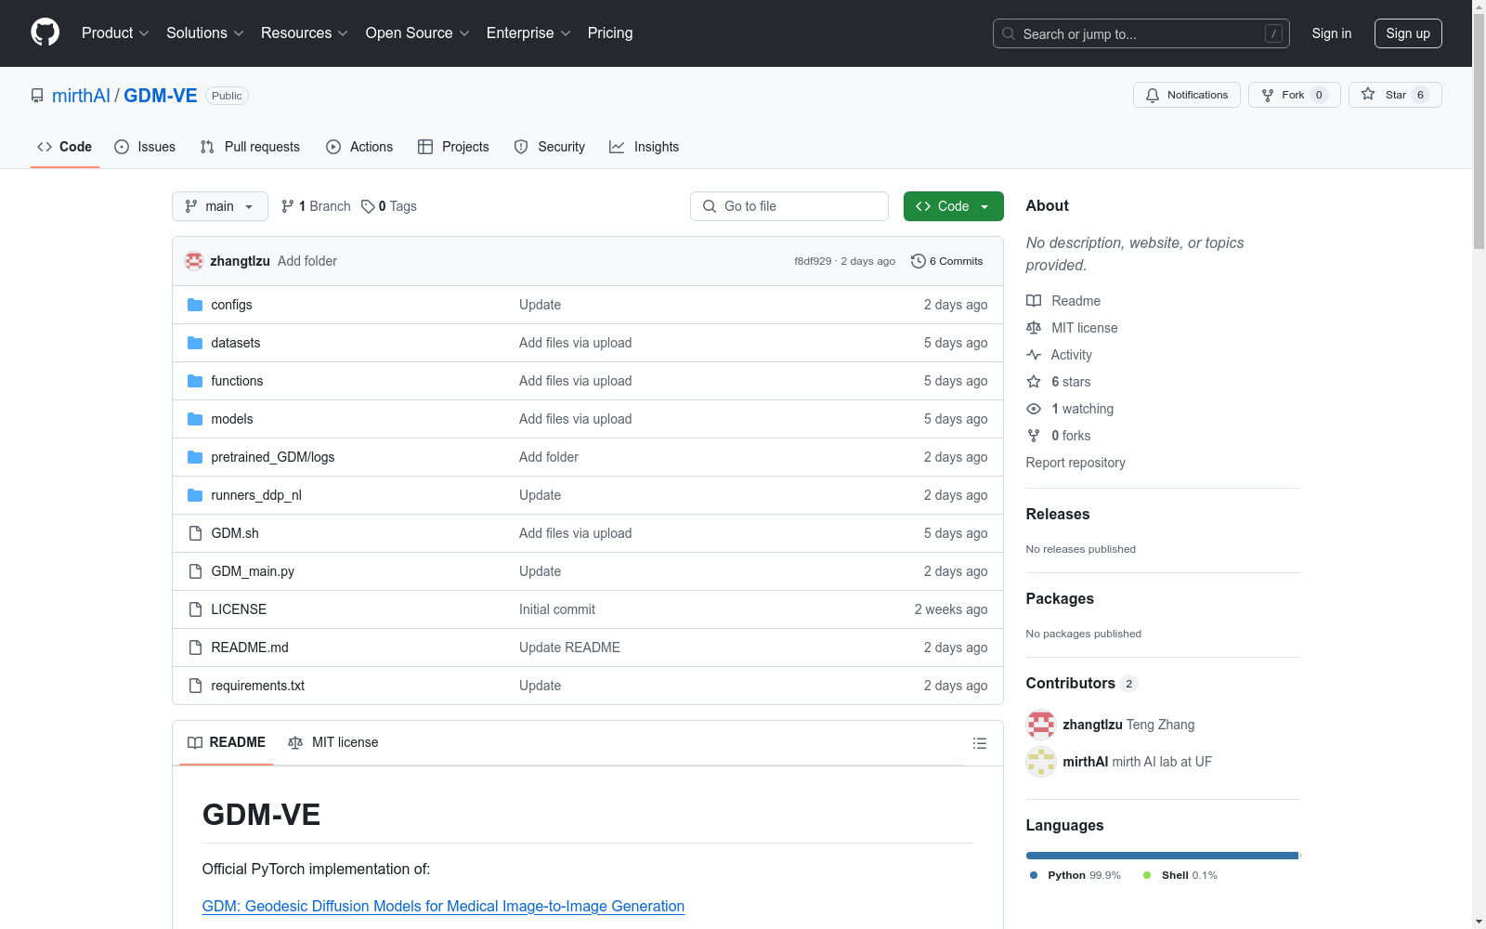Switch to the Pull requests tab
The height and width of the screenshot is (929, 1486).
tap(250, 147)
